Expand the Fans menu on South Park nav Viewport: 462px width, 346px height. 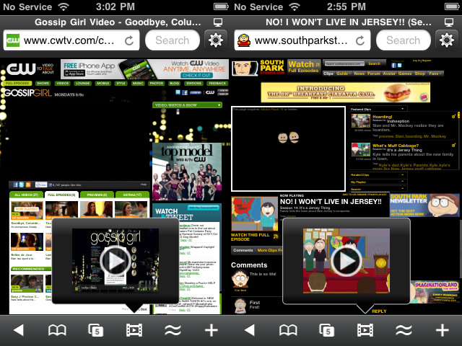(435, 74)
